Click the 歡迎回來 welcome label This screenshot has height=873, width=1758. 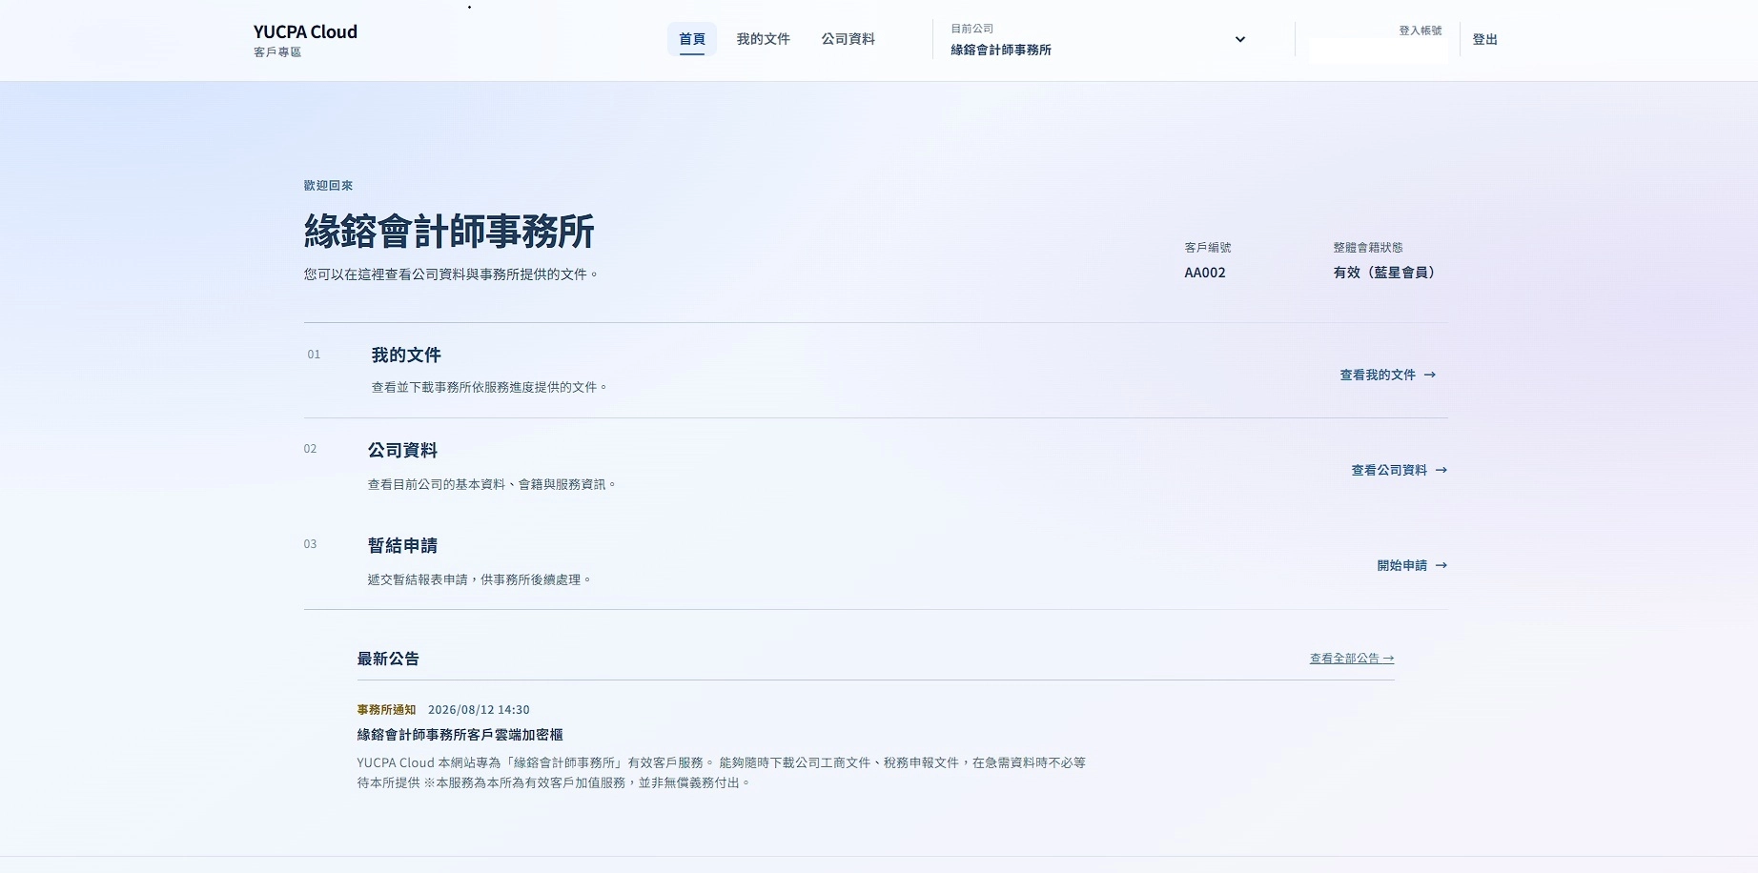[328, 186]
